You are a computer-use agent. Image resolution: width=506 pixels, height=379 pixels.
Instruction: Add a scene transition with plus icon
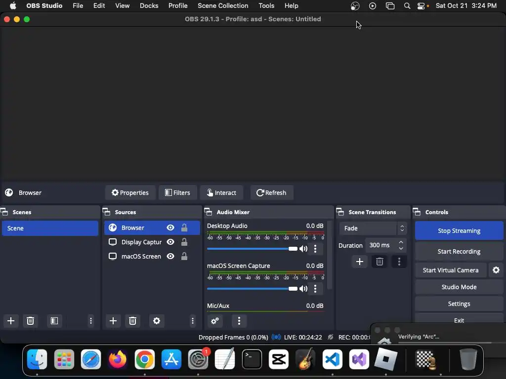[360, 262]
